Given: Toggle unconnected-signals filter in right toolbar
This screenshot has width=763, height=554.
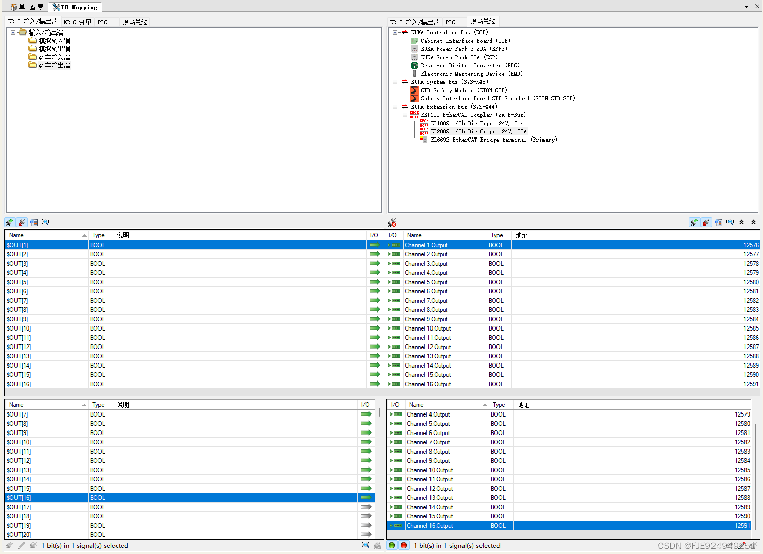Looking at the screenshot, I should tap(706, 222).
